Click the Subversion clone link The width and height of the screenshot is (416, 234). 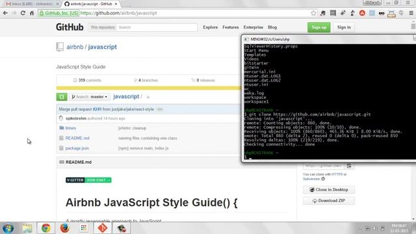(x=311, y=179)
